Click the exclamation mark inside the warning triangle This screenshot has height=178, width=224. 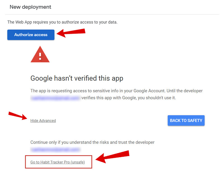coord(40,56)
